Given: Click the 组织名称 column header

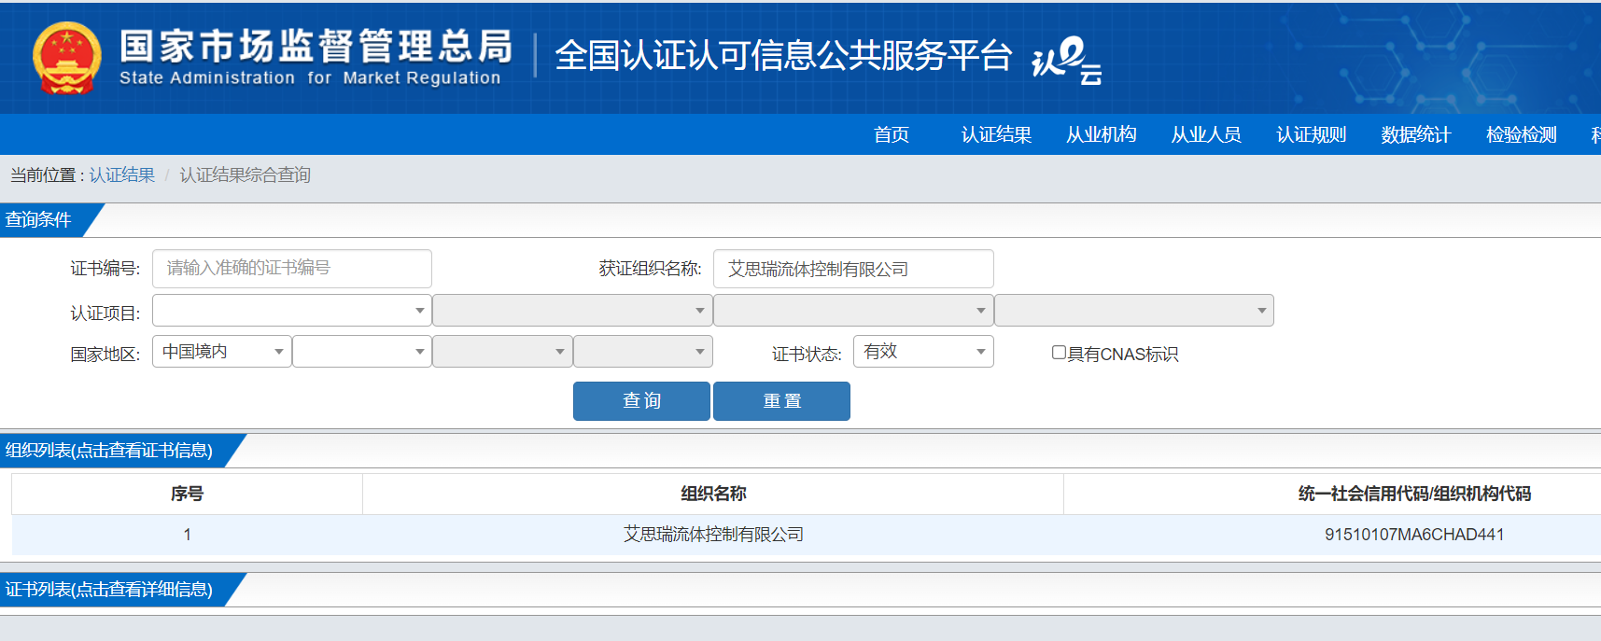Looking at the screenshot, I should point(713,494).
